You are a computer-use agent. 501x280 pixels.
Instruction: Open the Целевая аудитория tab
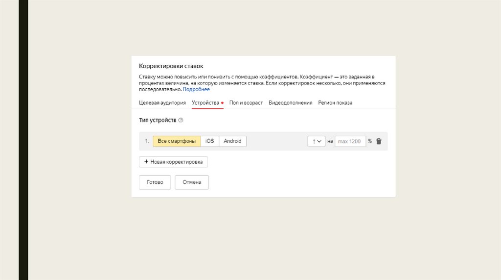pyautogui.click(x=162, y=103)
